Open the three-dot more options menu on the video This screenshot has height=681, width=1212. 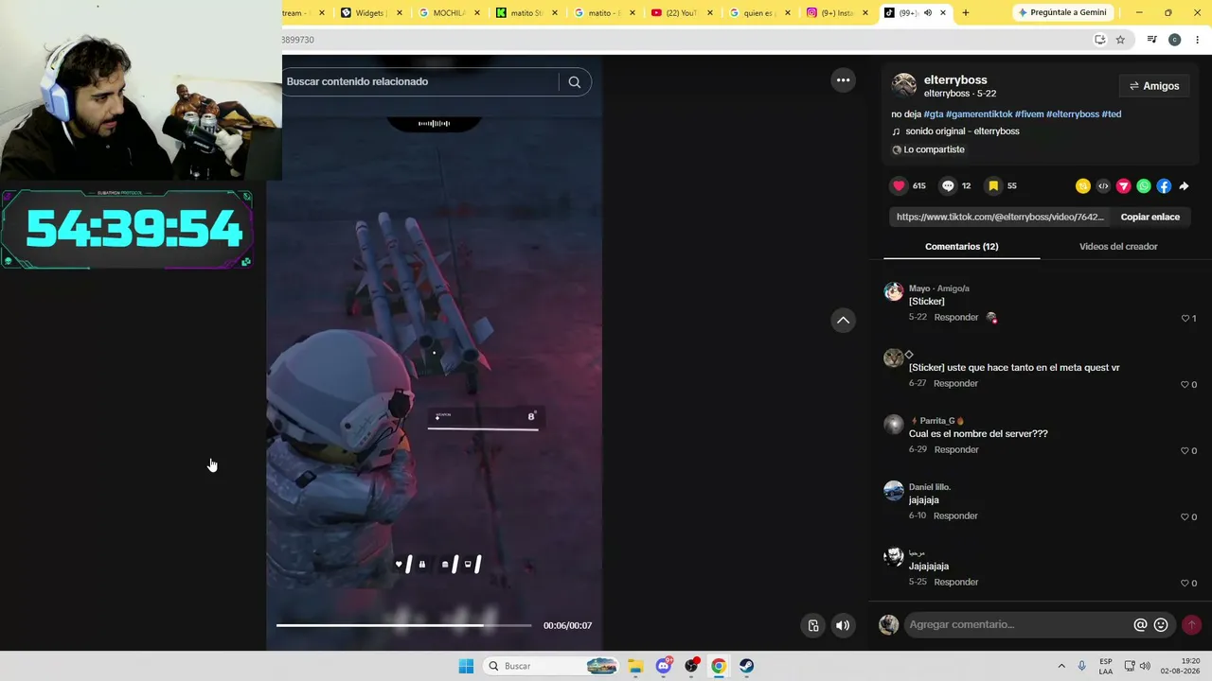tap(843, 80)
